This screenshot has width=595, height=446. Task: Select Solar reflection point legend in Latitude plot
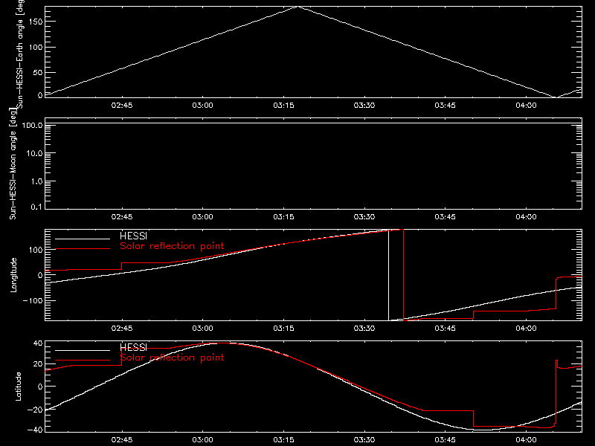172,358
